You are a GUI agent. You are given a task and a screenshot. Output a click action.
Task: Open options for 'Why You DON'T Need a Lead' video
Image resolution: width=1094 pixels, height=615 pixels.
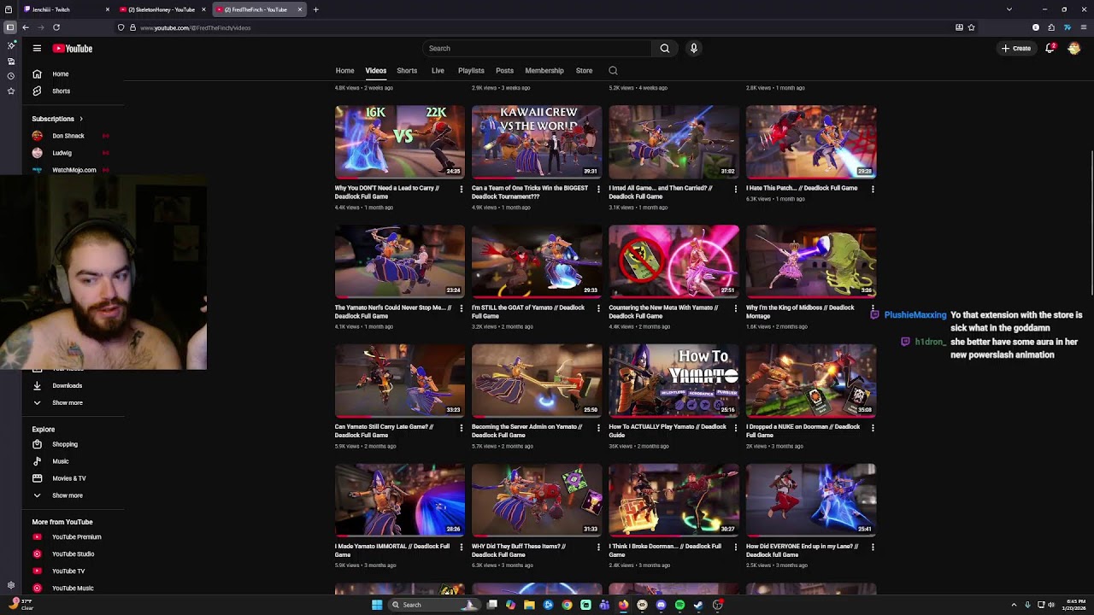click(x=462, y=189)
